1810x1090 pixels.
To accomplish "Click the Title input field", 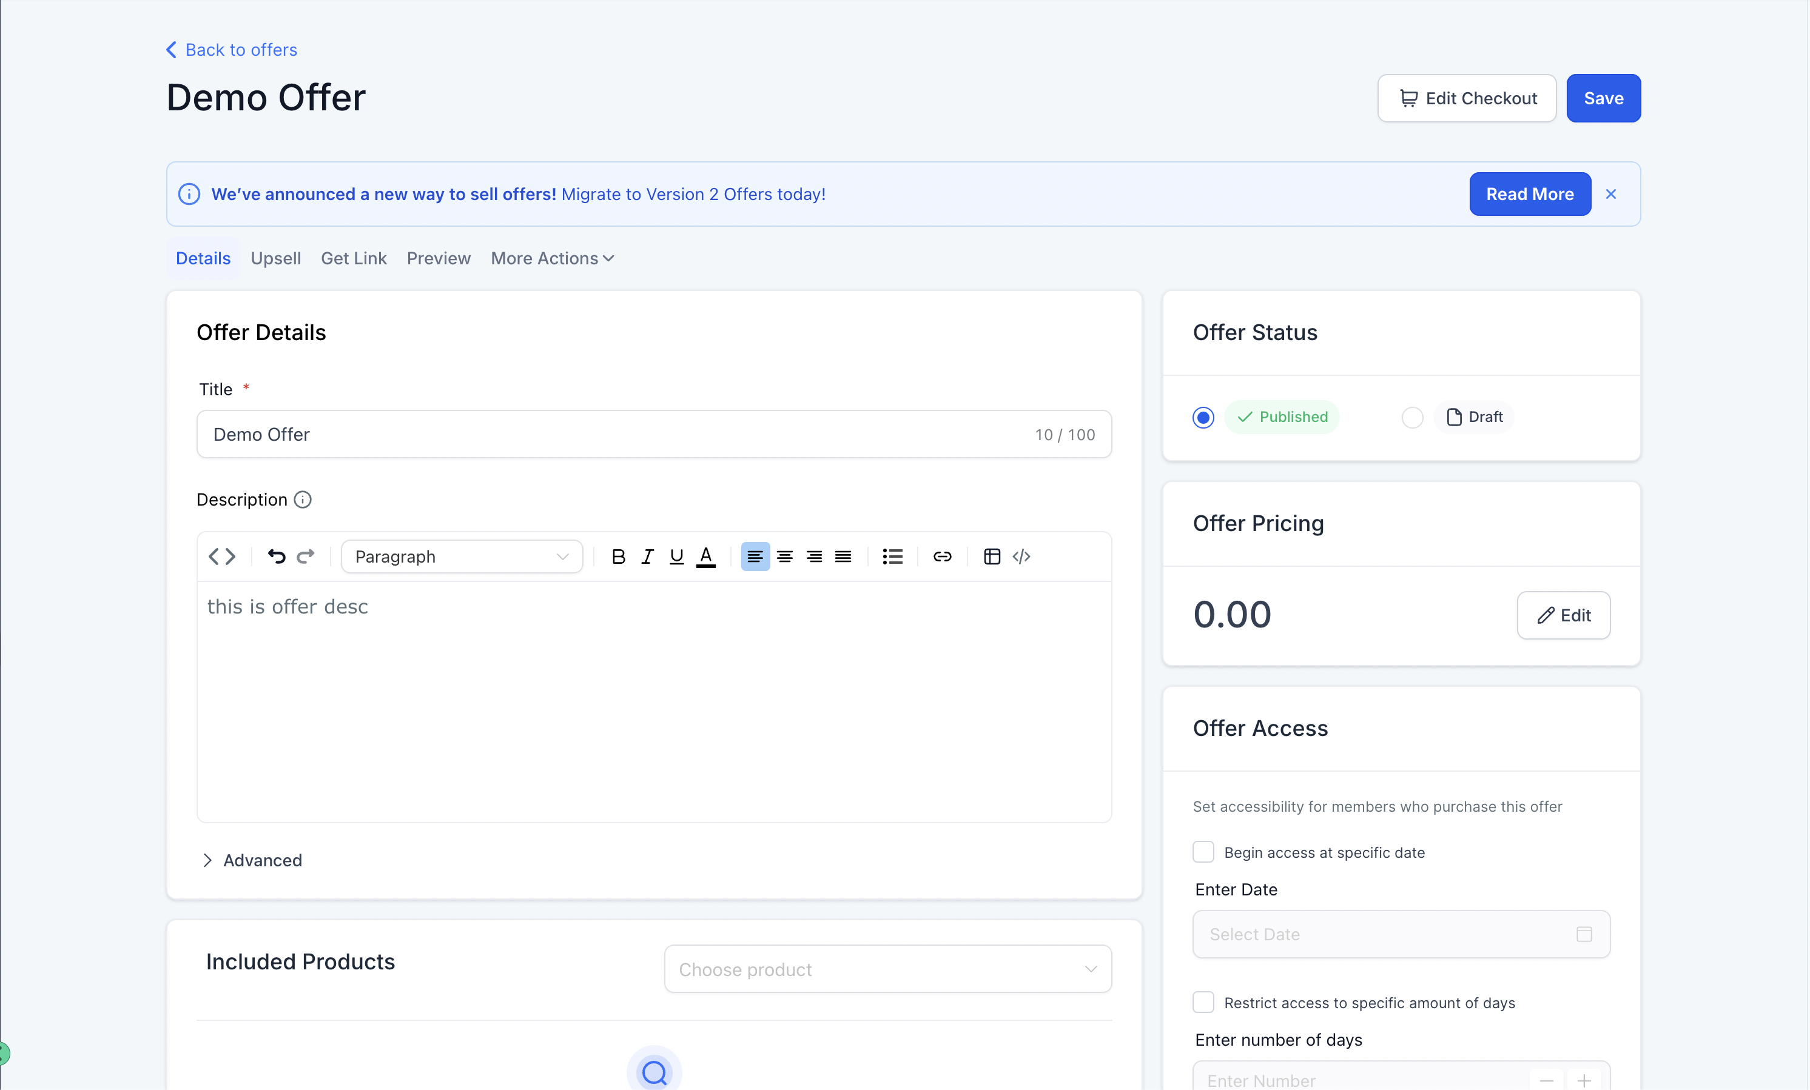I will (x=617, y=435).
